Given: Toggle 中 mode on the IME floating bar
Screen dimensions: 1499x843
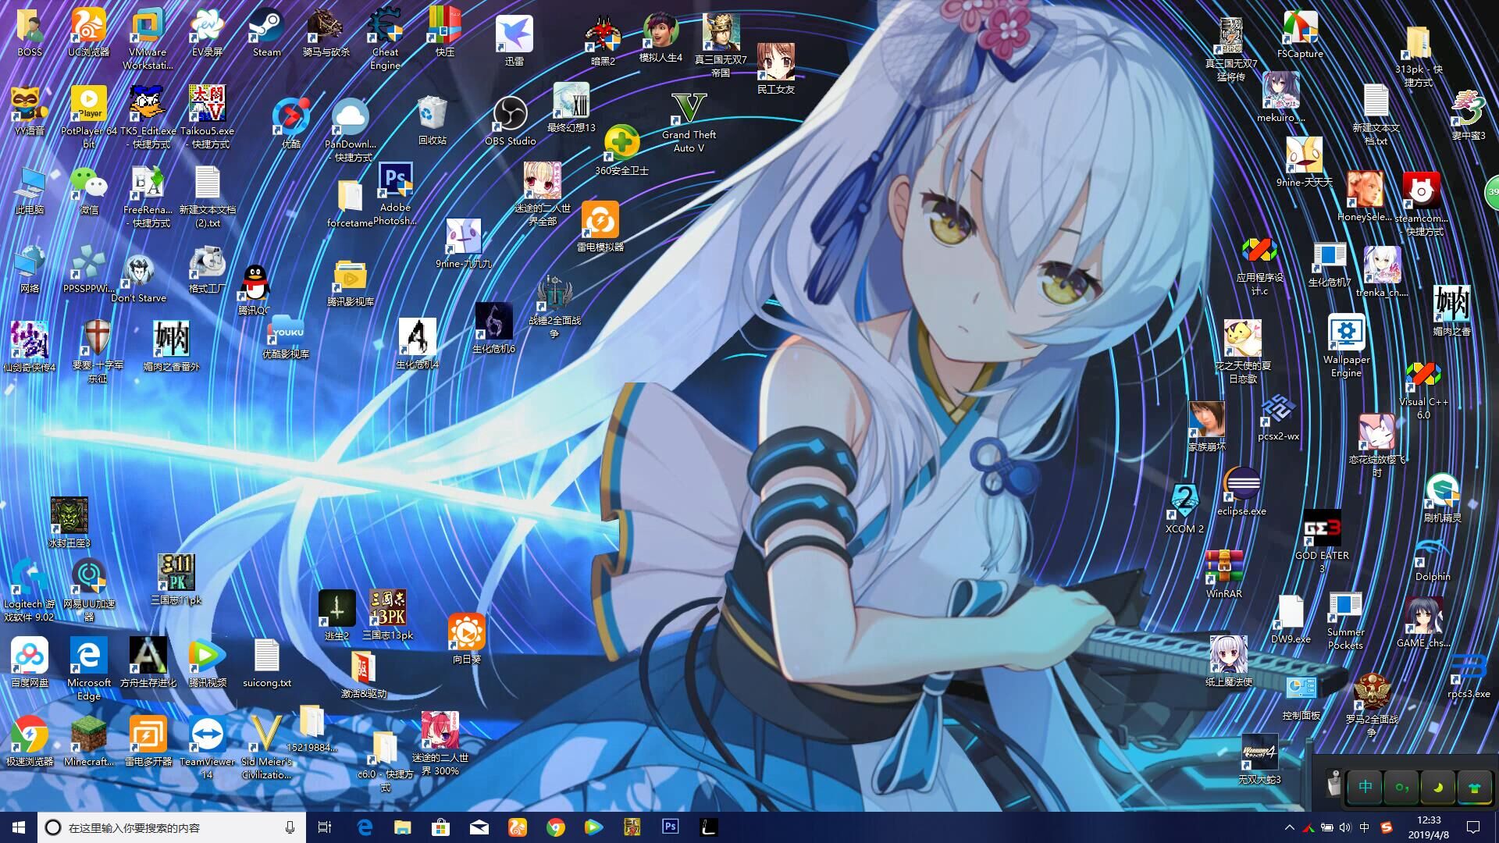Looking at the screenshot, I should pos(1365,787).
